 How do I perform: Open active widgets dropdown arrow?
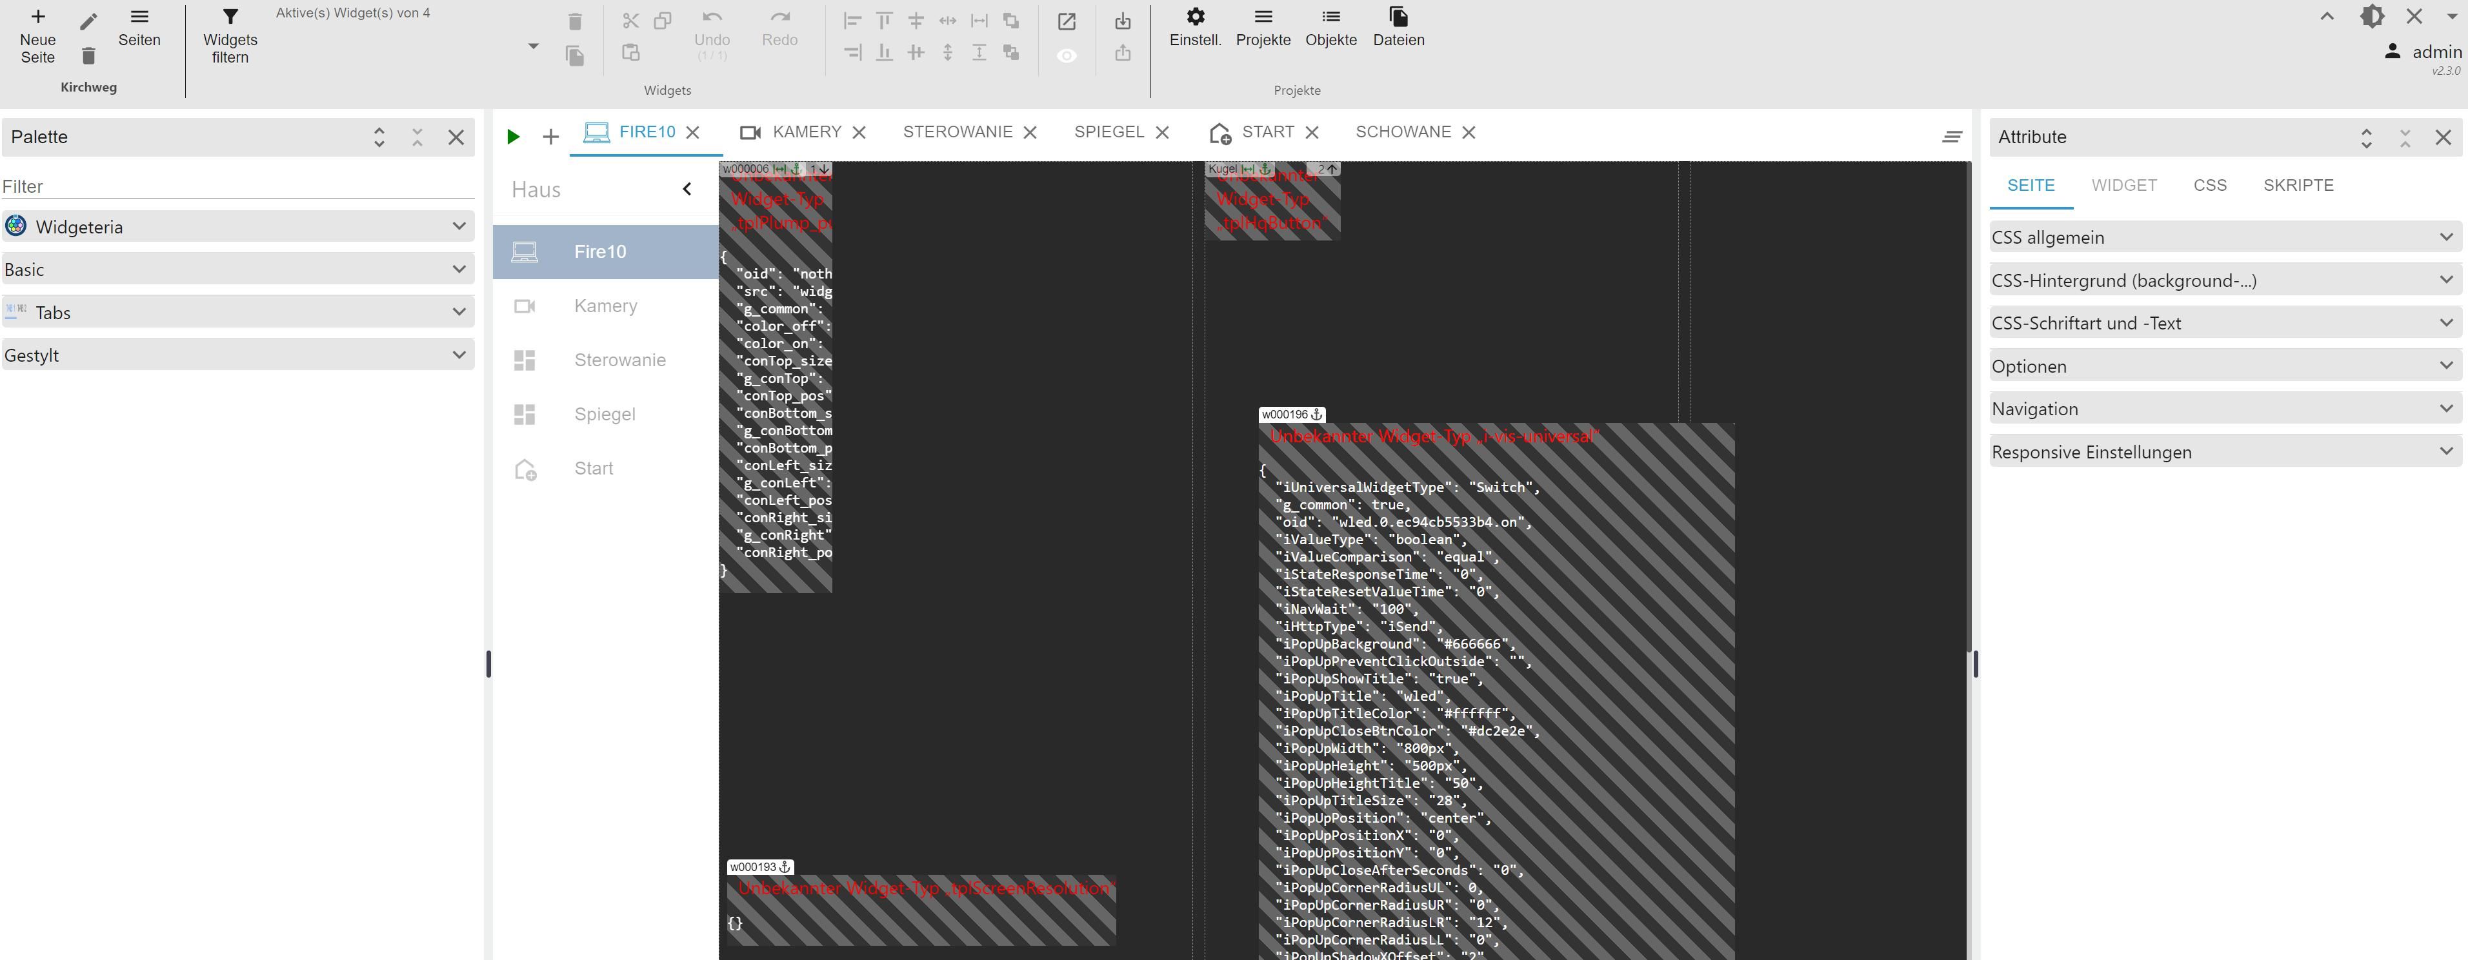tap(534, 46)
